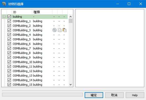Select the OSMBuilding_2 row text
Image resolution: width=146 pixels, height=100 pixels.
[x=22, y=26]
